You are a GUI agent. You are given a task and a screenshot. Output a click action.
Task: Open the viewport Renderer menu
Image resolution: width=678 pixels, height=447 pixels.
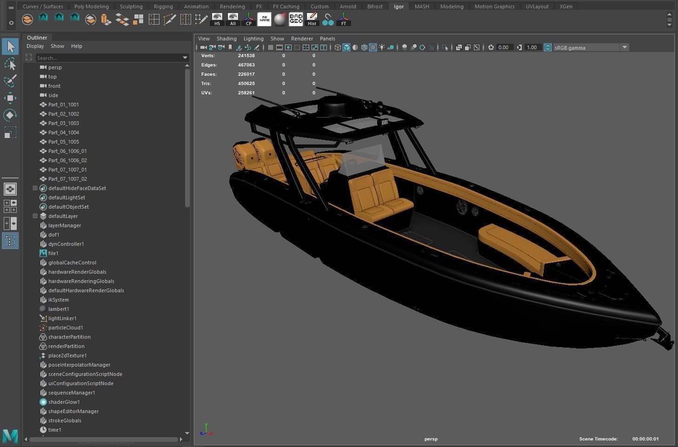[x=302, y=39]
